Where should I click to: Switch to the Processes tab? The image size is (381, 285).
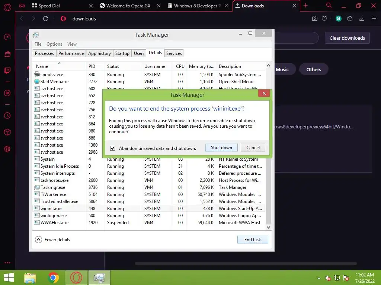[x=44, y=53]
